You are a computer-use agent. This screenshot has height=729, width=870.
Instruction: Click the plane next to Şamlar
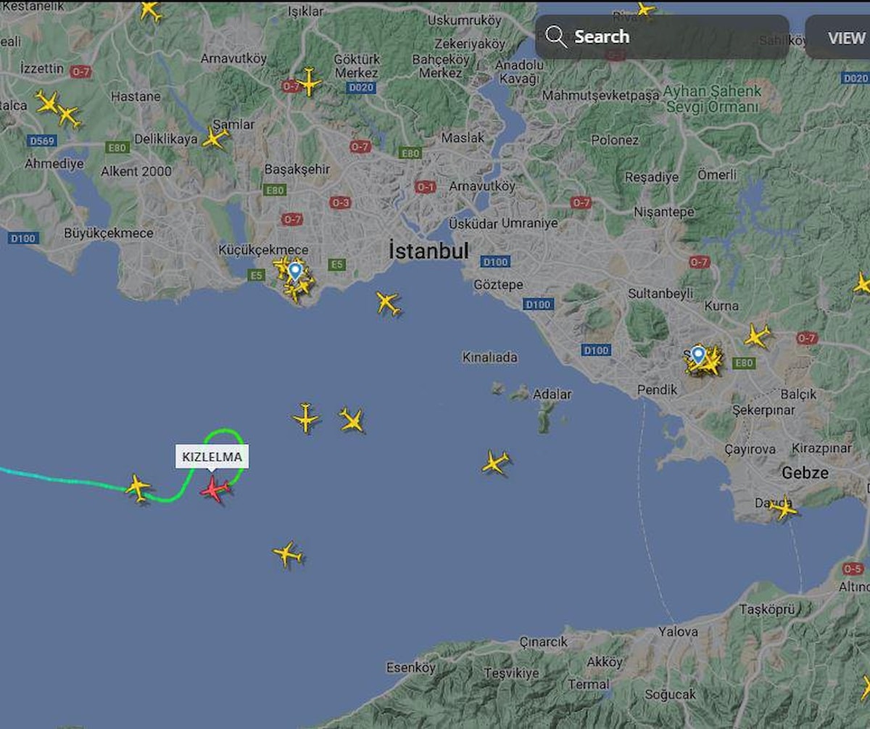point(215,138)
